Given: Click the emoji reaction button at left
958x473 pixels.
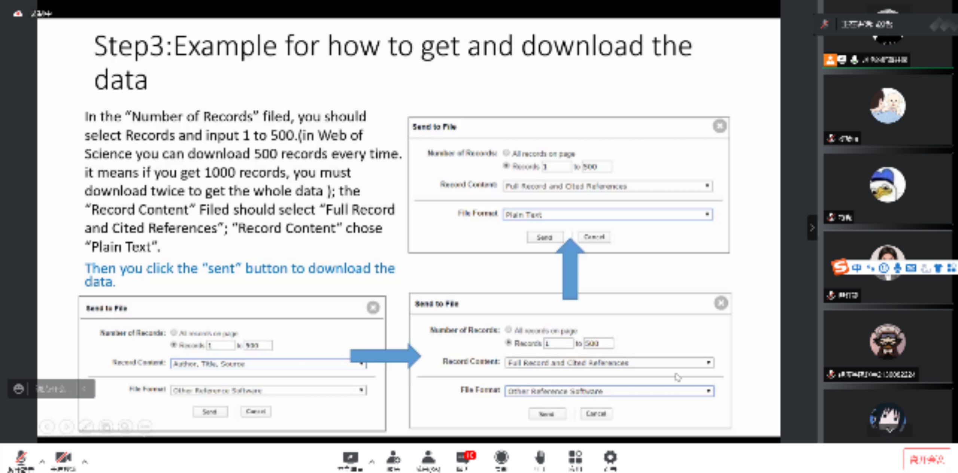Looking at the screenshot, I should tap(18, 389).
